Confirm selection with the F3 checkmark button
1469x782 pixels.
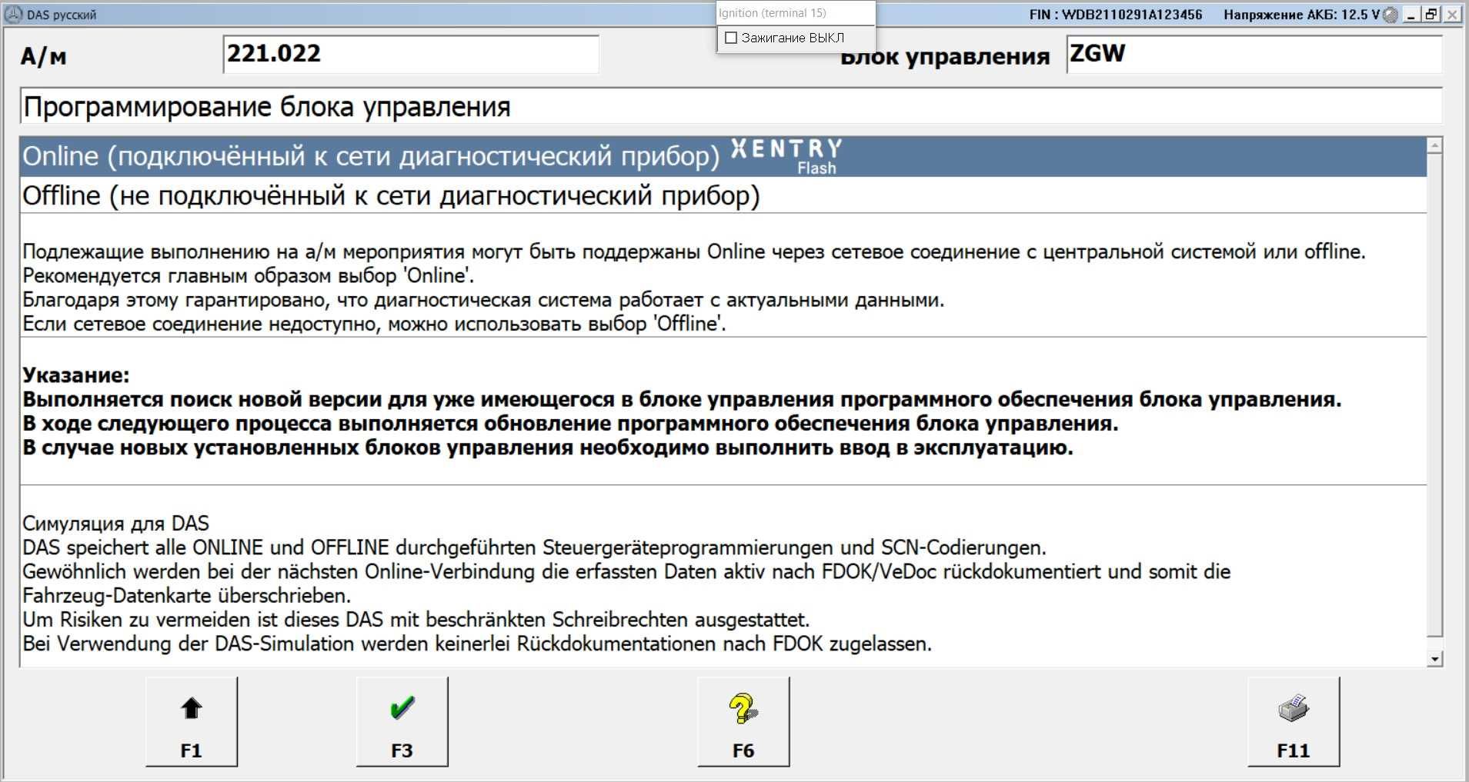click(x=402, y=721)
